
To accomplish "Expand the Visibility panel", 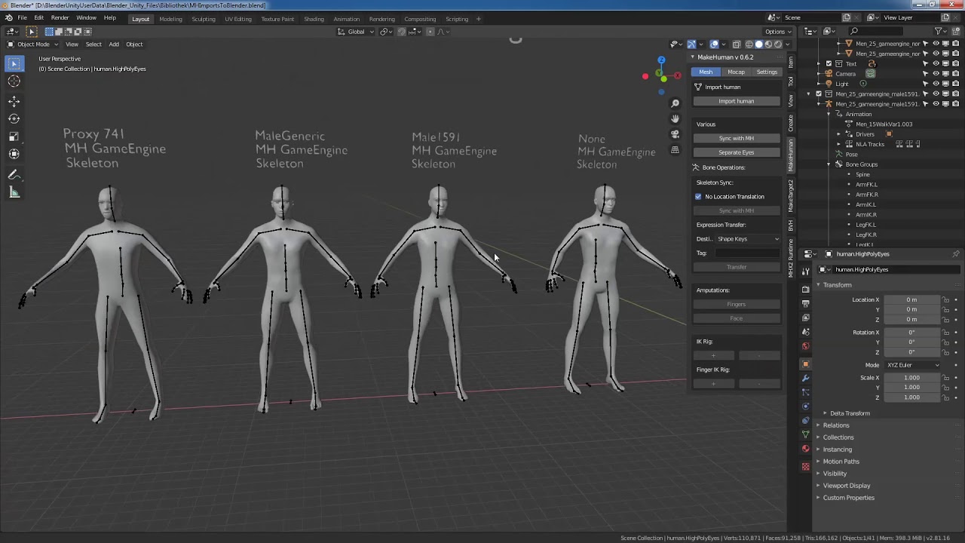I will (835, 474).
